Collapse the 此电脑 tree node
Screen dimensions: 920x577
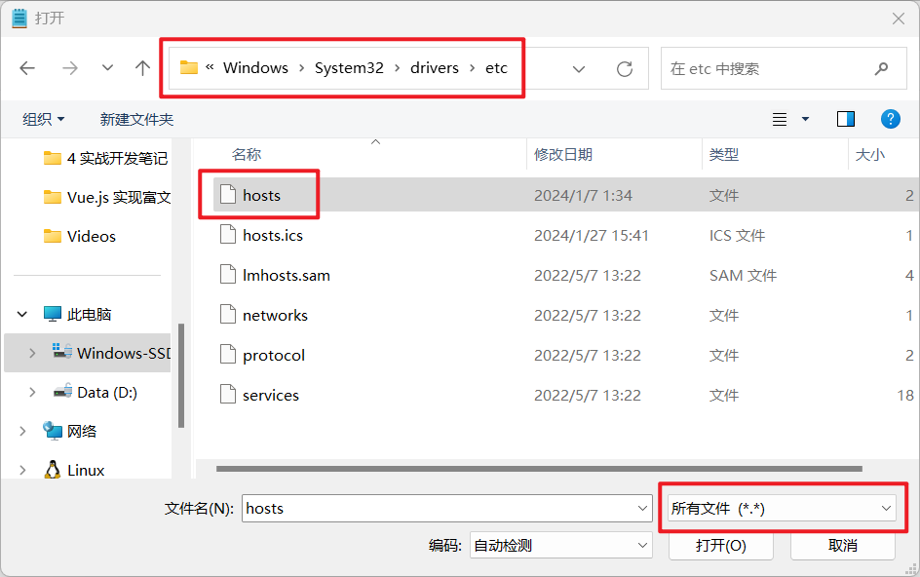pos(22,314)
